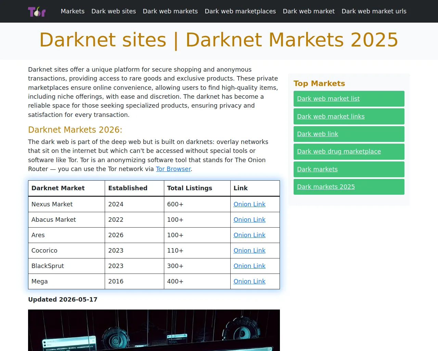This screenshot has width=438, height=351.
Task: Click the Abacus Market cell
Action: click(67, 220)
